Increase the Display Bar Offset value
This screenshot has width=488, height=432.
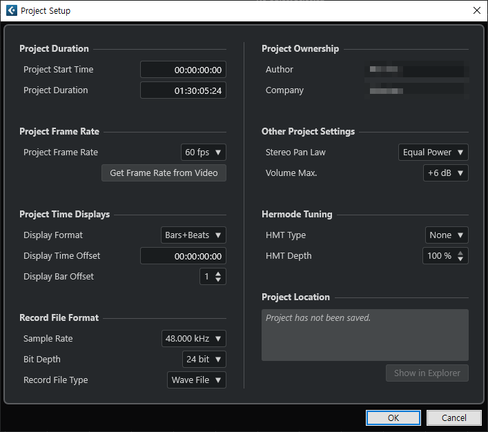point(218,273)
